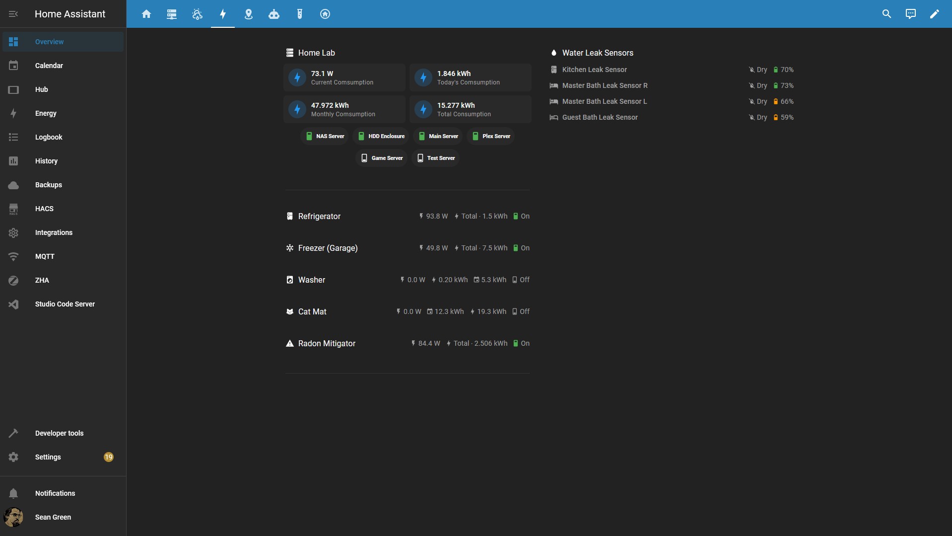This screenshot has height=536, width=952.
Task: Click the Refrigerator On state
Action: tap(521, 216)
